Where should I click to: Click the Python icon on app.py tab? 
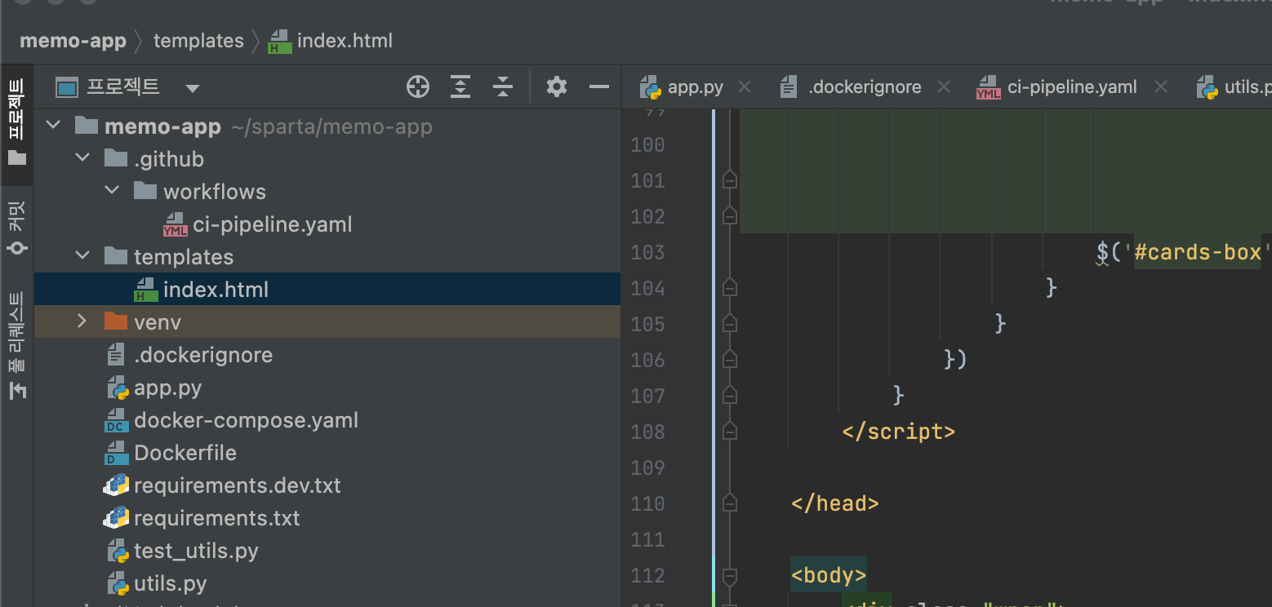tap(650, 87)
